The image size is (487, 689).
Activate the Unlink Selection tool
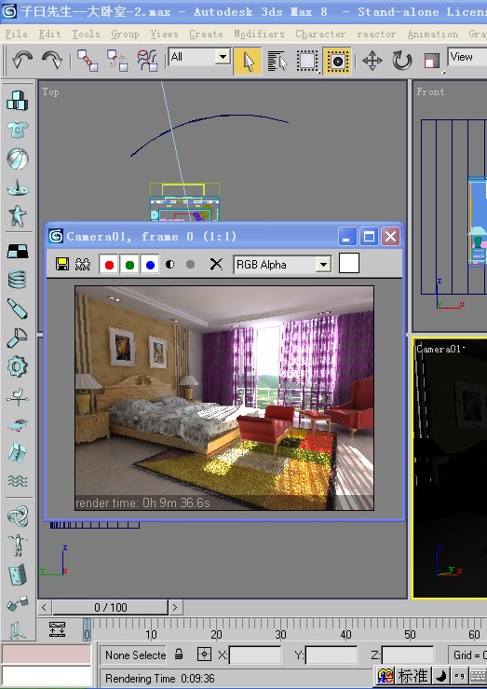coord(117,61)
